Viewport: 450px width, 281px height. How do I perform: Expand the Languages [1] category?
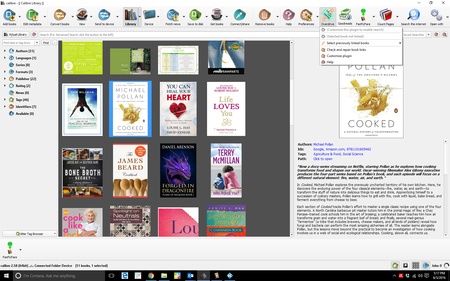[5, 58]
